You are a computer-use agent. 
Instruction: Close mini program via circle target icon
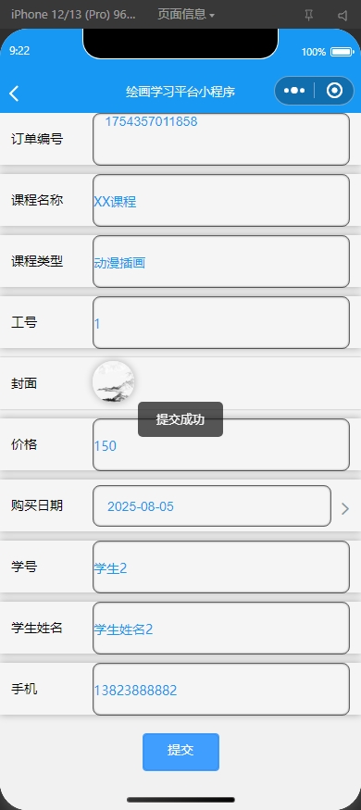pos(335,91)
